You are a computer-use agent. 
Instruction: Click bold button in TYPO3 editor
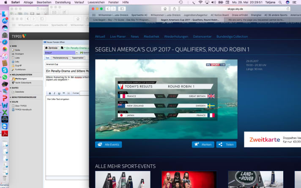50,93
